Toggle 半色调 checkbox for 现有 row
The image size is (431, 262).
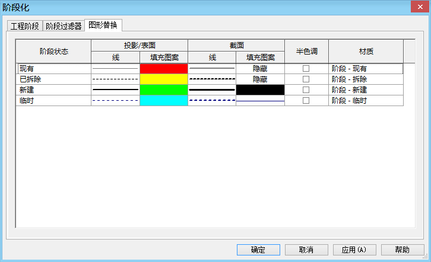click(x=306, y=68)
